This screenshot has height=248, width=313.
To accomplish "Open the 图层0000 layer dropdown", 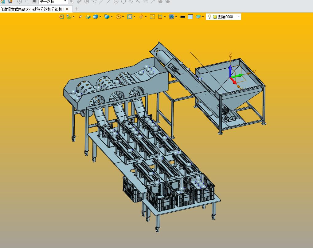I will [238, 16].
